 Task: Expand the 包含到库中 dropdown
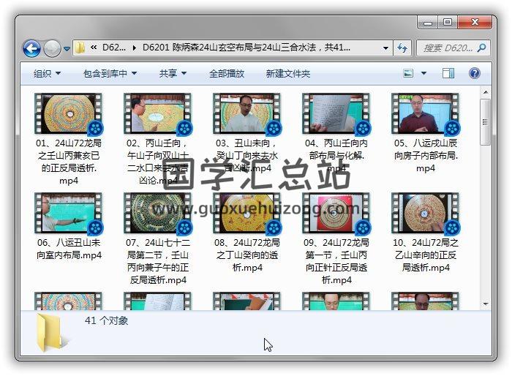[110, 73]
